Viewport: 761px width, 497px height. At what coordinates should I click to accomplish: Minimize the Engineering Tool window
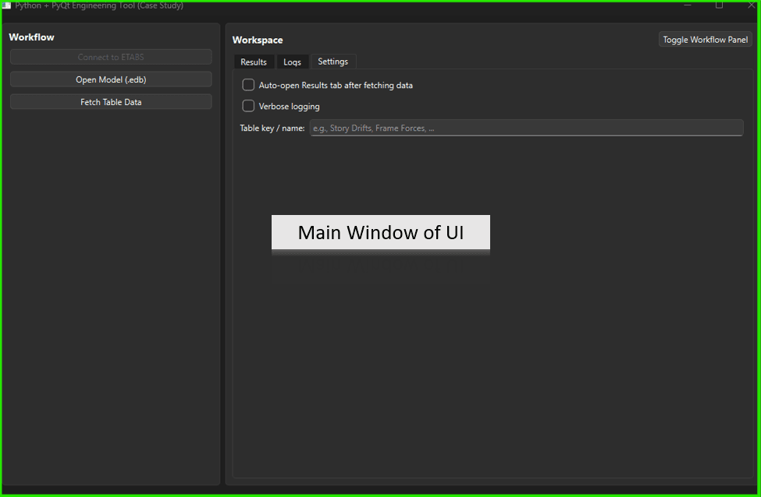point(688,5)
